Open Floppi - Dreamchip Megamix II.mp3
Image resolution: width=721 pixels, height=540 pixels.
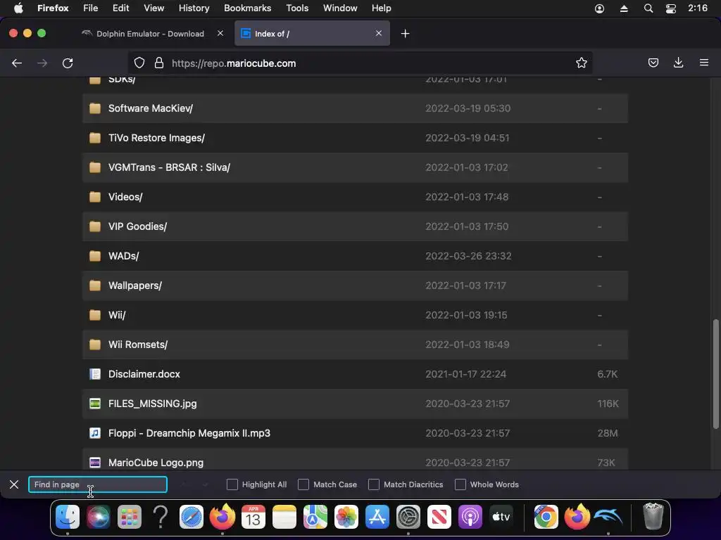pyautogui.click(x=189, y=433)
